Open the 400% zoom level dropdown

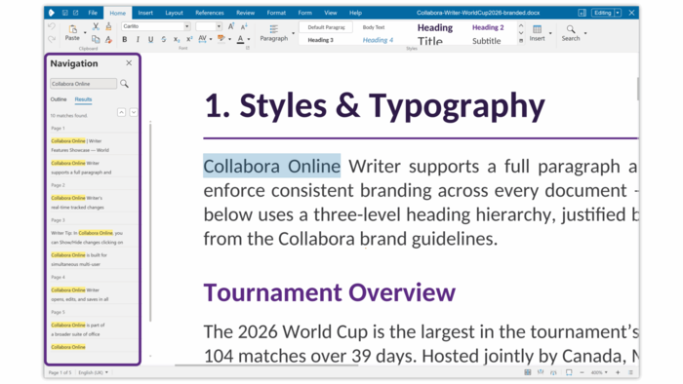[599, 372]
